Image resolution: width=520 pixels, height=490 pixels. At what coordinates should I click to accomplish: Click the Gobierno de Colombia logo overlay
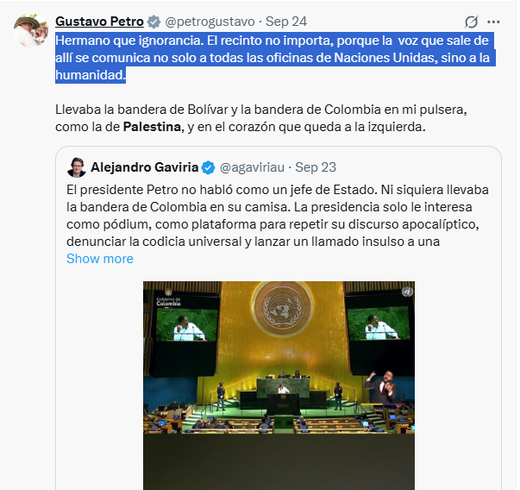168,297
